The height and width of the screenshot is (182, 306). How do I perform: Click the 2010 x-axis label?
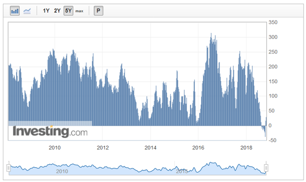(x=55, y=148)
